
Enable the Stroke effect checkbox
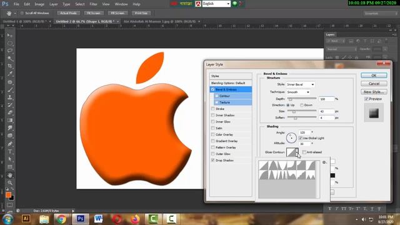point(212,109)
